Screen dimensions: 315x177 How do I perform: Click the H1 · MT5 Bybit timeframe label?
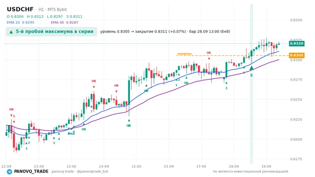(x=51, y=9)
